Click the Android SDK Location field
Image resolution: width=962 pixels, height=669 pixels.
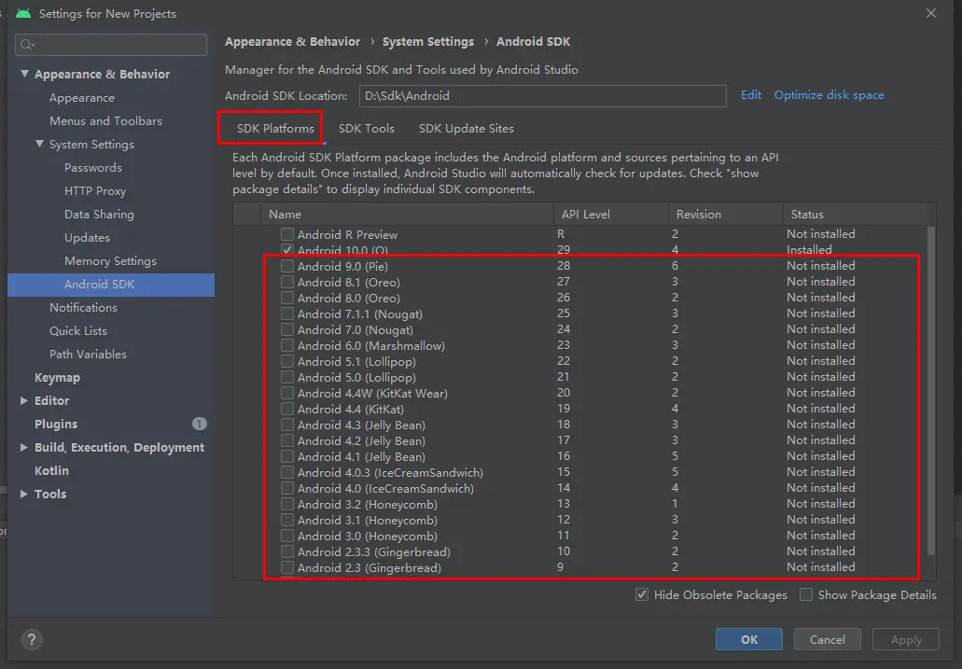[x=542, y=96]
